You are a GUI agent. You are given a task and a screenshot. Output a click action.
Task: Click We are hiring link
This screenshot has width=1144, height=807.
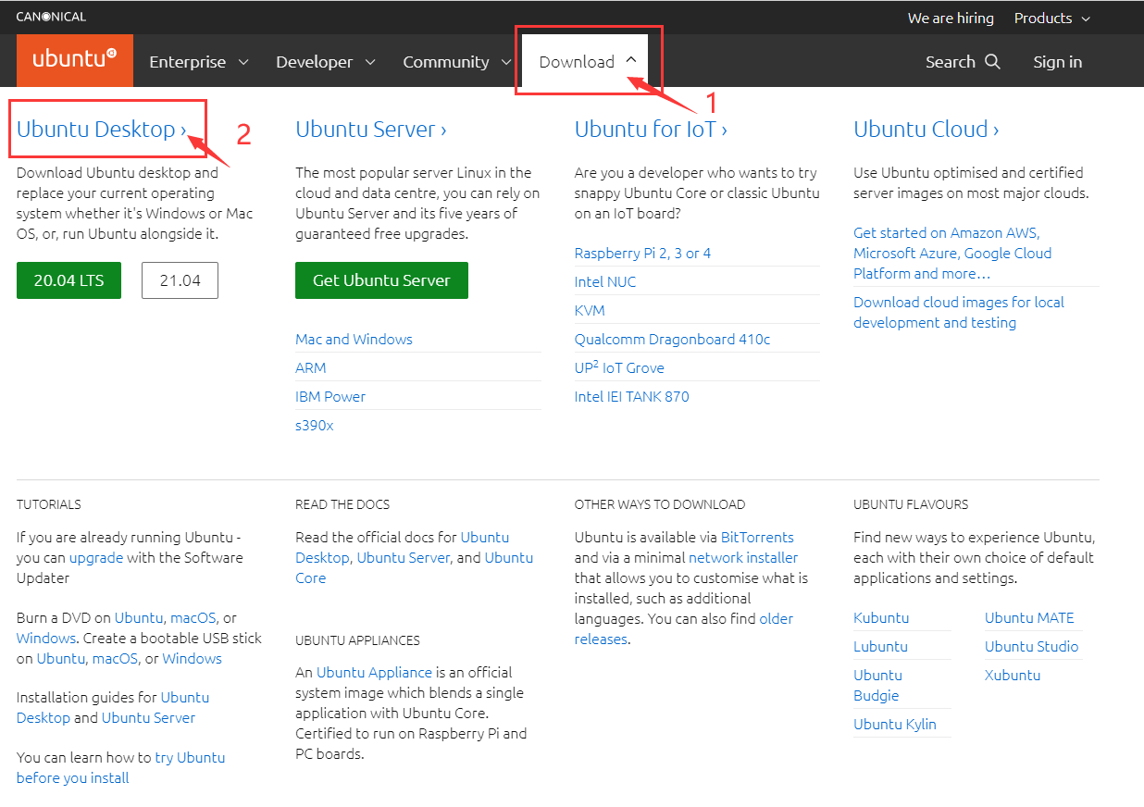[x=951, y=19]
